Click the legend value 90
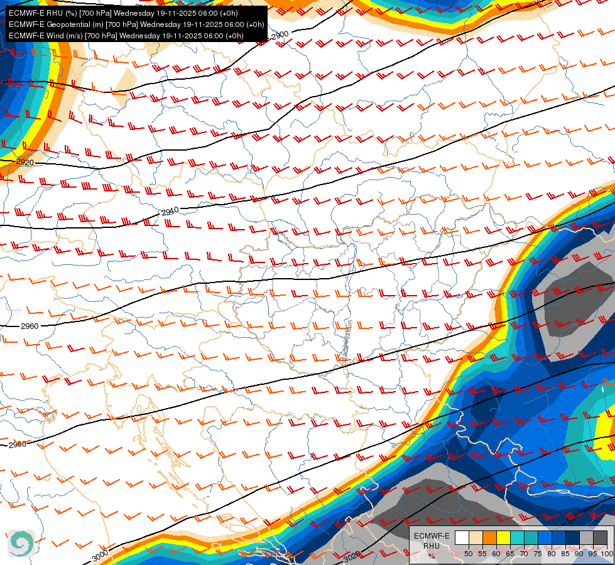 [579, 554]
